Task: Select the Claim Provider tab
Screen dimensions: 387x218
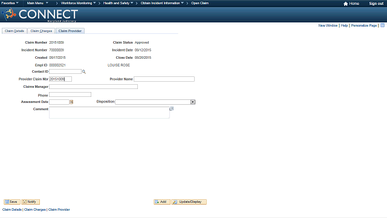Action: coord(70,31)
